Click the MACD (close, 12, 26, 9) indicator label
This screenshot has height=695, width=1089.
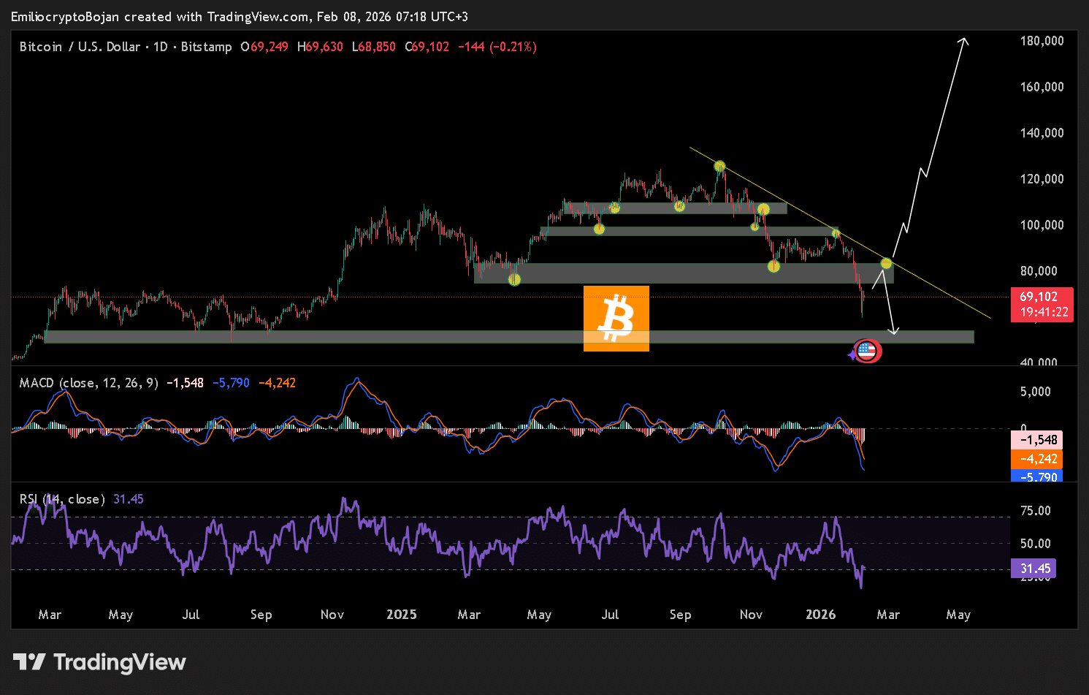(x=89, y=383)
